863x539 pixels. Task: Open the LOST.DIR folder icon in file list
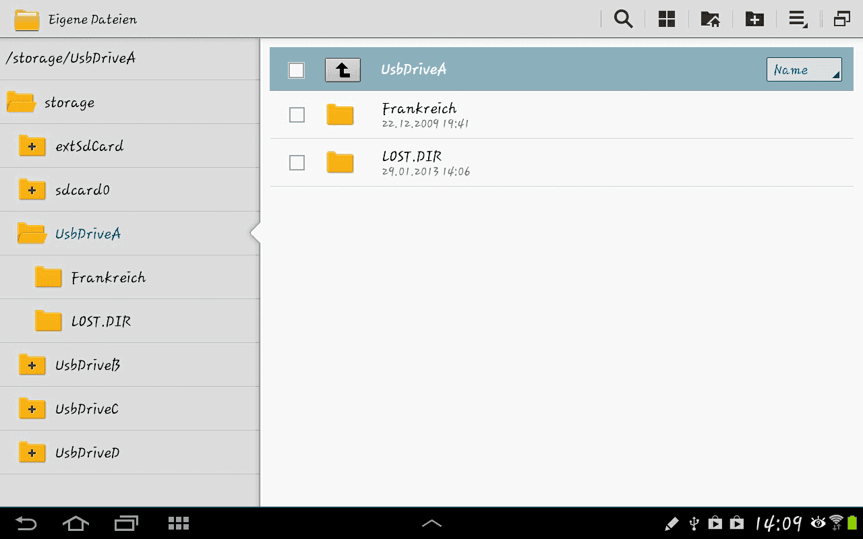pyautogui.click(x=340, y=162)
